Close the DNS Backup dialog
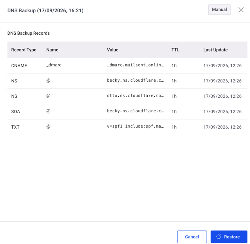This screenshot has height=244, width=250. [x=241, y=10]
